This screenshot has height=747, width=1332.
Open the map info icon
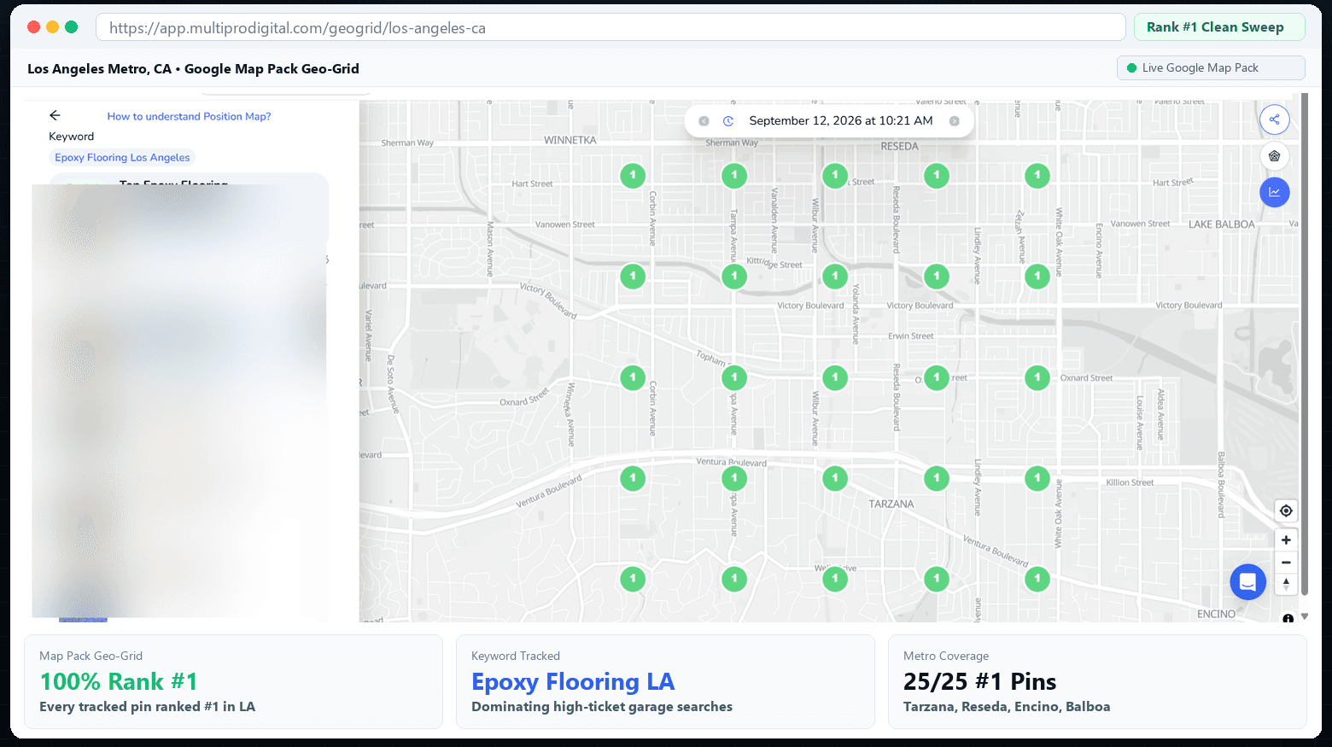point(1288,618)
